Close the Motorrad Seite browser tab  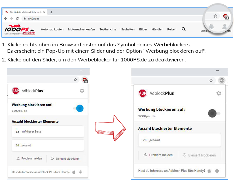pyautogui.click(x=44, y=12)
